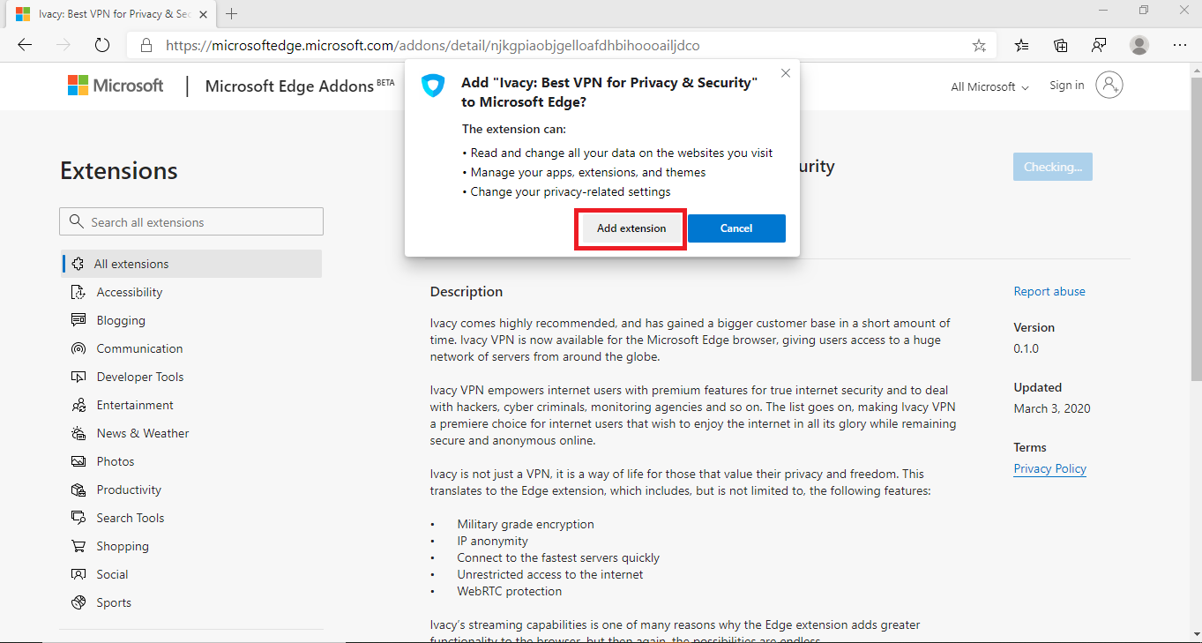
Task: Confirm with Add extension button
Action: tap(631, 228)
